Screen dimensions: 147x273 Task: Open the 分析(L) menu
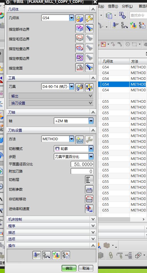127,6
